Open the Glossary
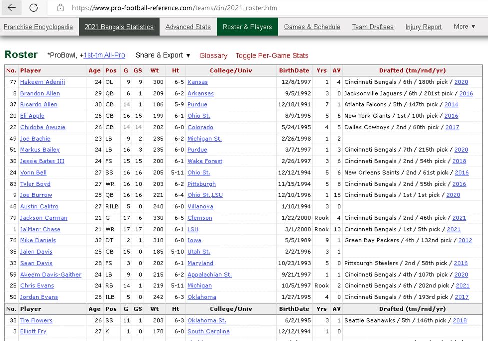This screenshot has width=488, height=341. pyautogui.click(x=213, y=56)
